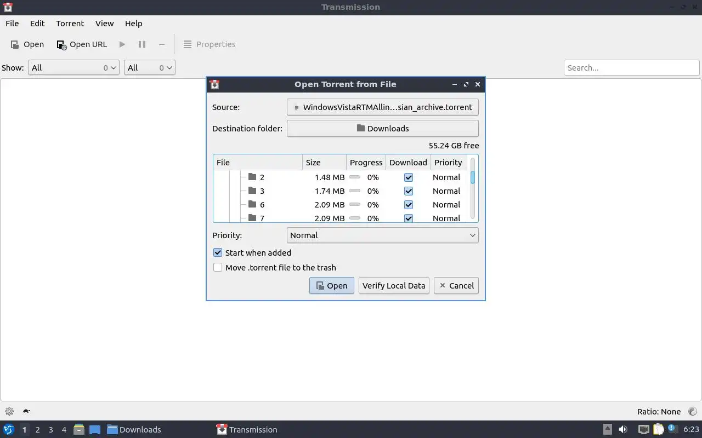Click the Pause torrent icon
The width and height of the screenshot is (702, 438).
(x=142, y=44)
